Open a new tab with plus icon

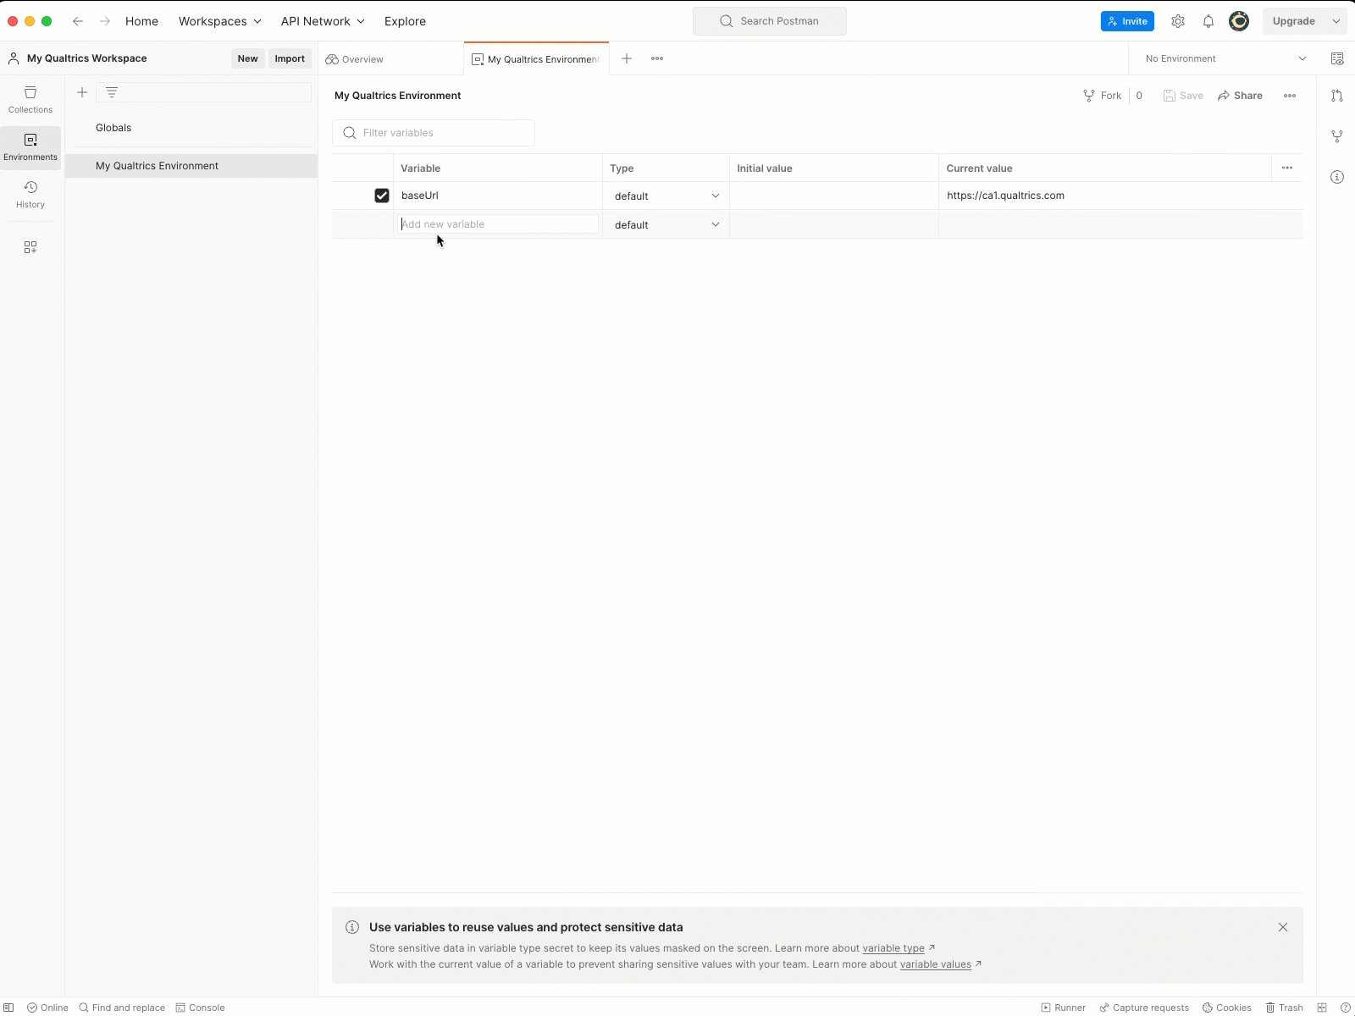[x=627, y=58]
